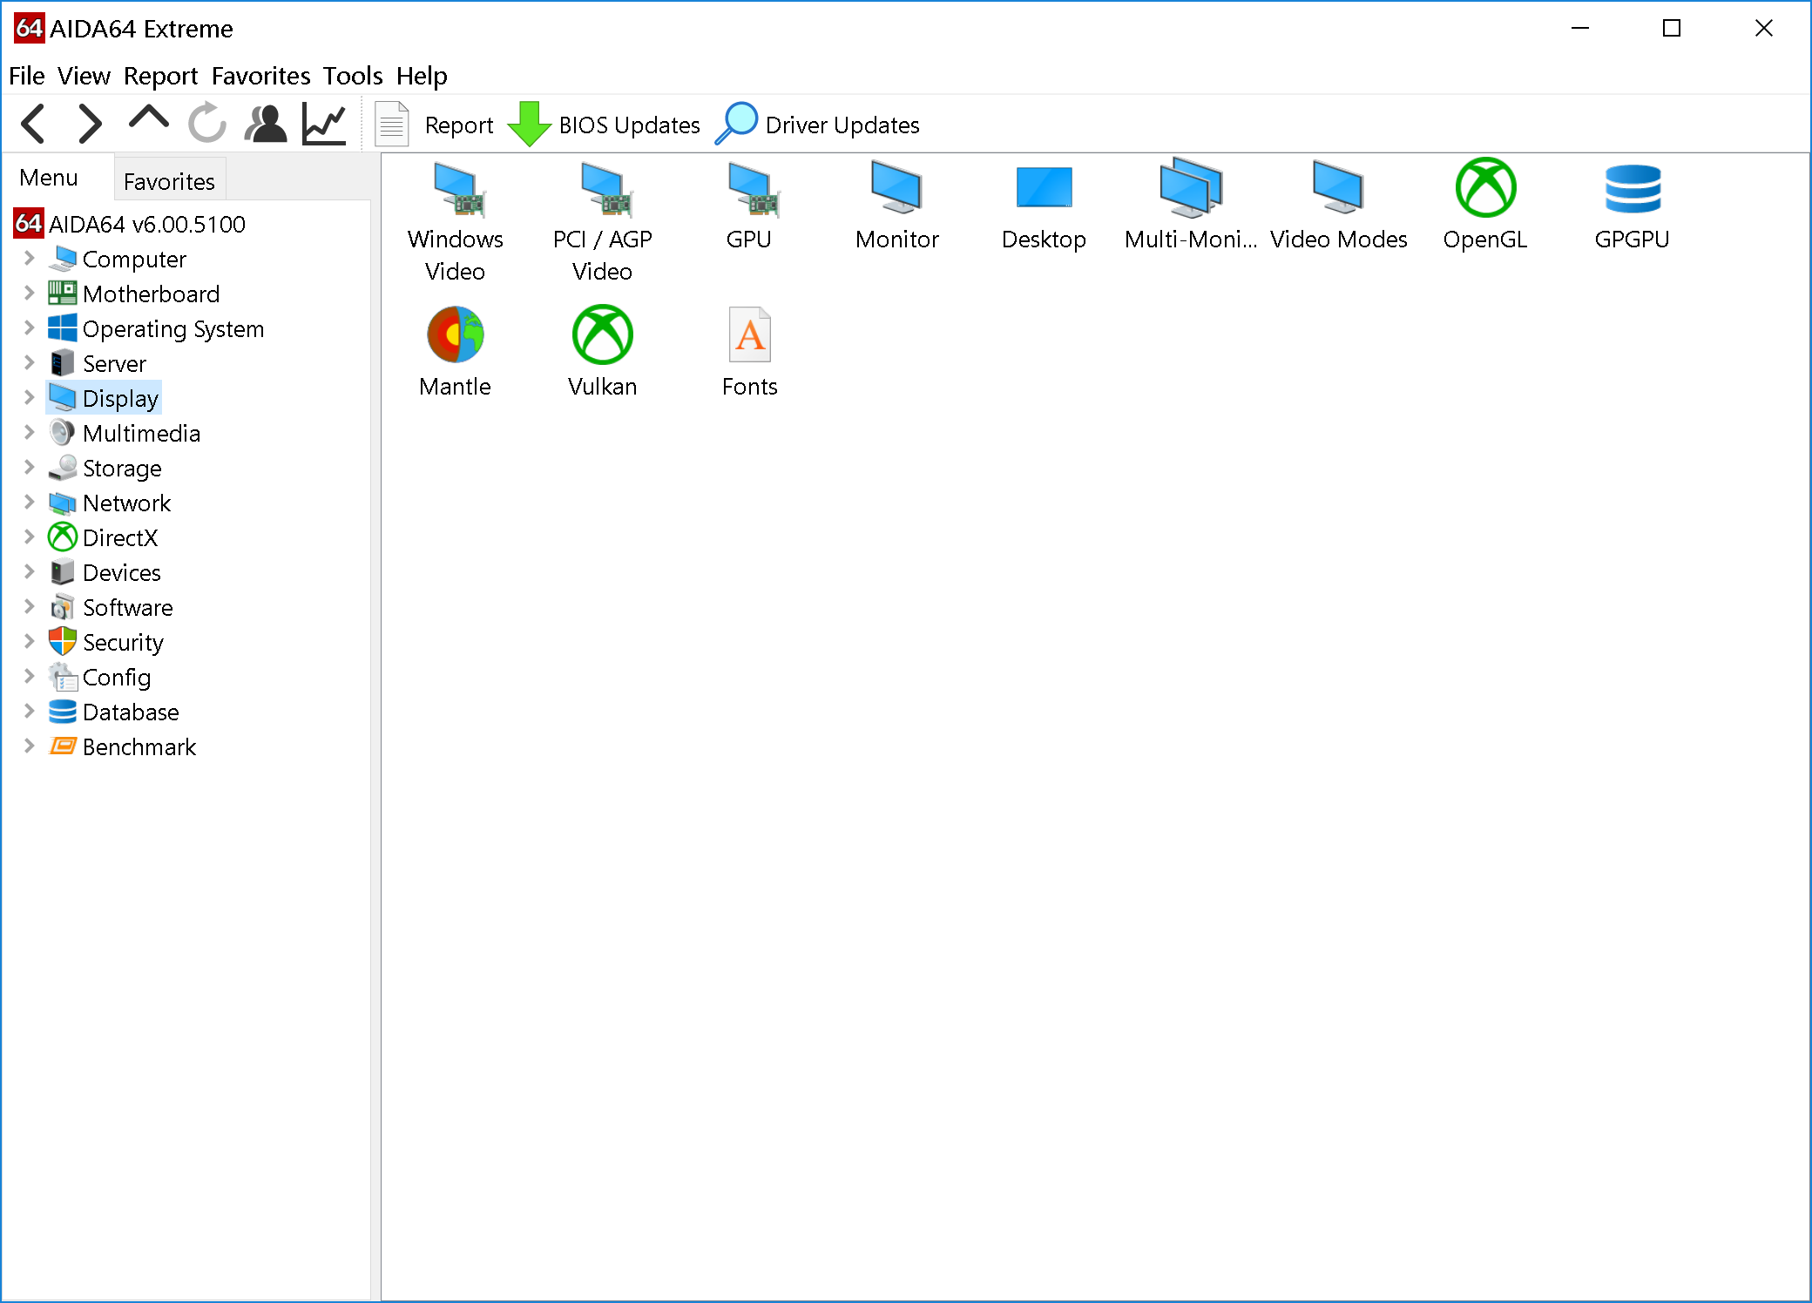Expand the Multimedia tree node
Image resolution: width=1812 pixels, height=1303 pixels.
pos(30,432)
